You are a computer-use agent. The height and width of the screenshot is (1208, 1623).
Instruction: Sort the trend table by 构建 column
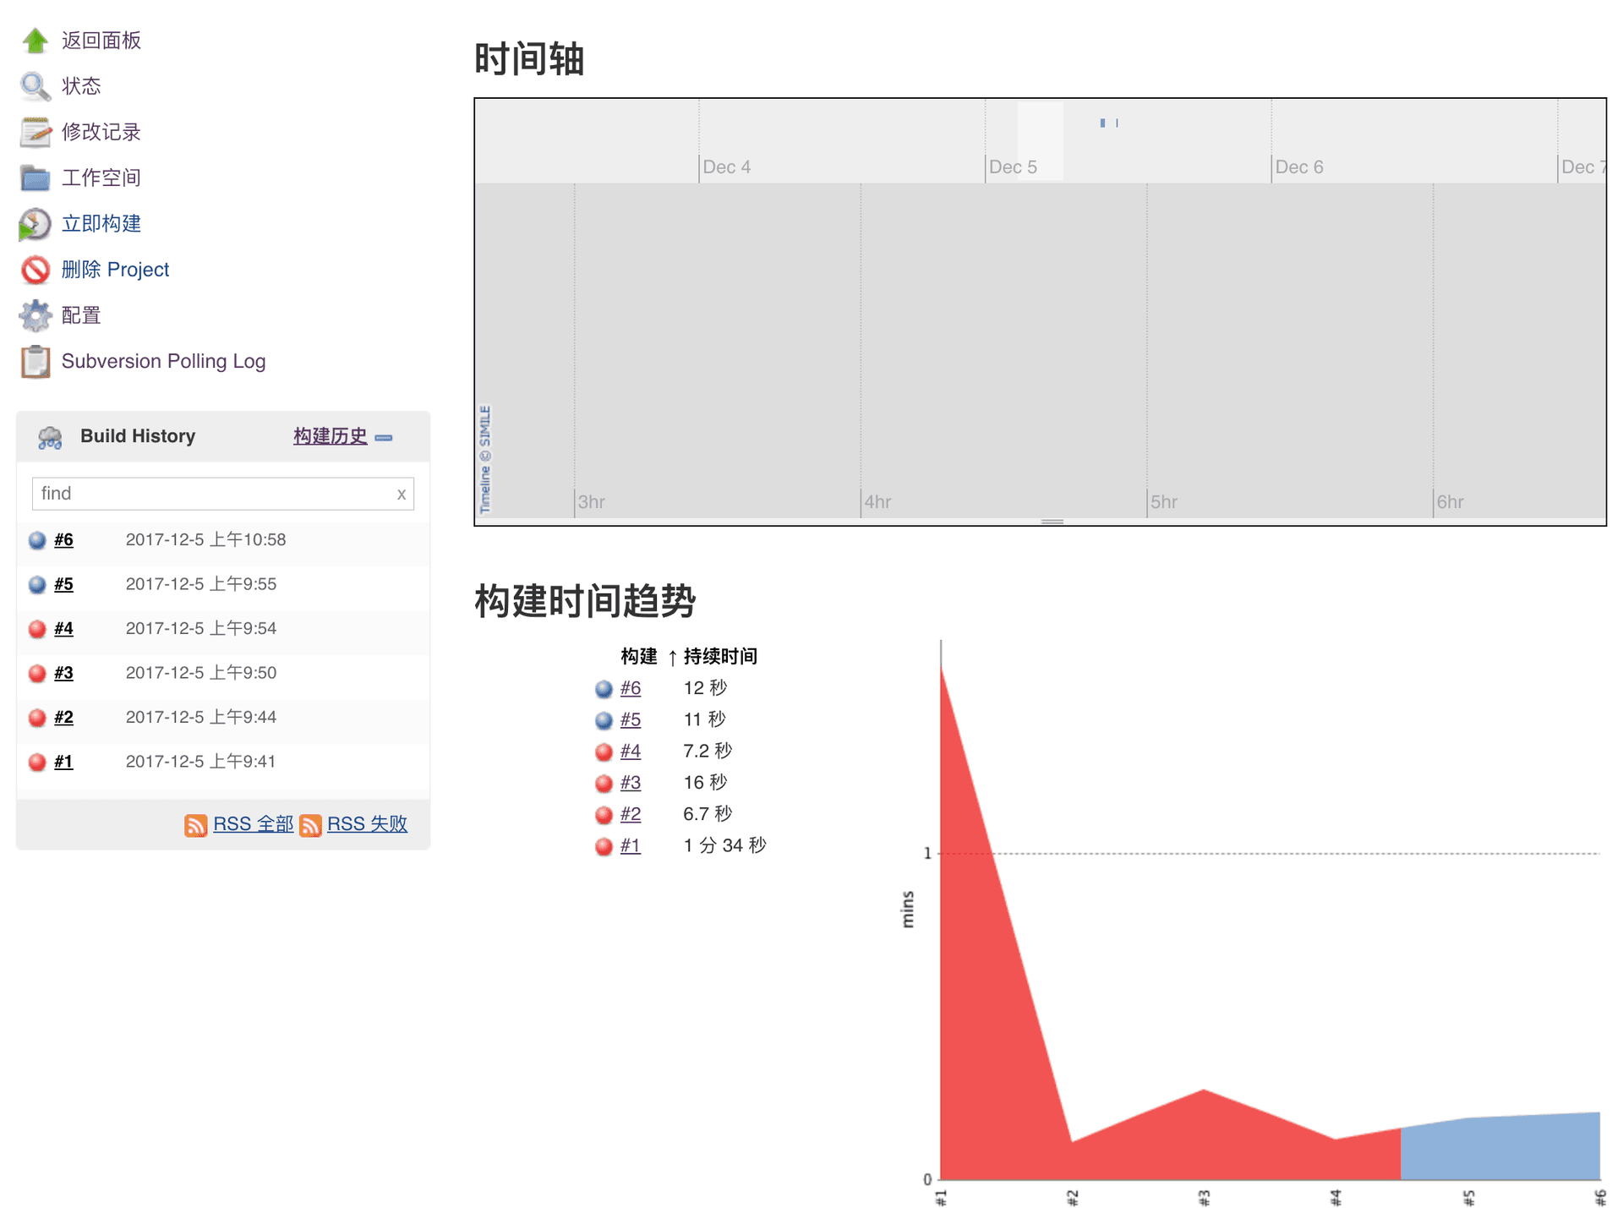(638, 656)
